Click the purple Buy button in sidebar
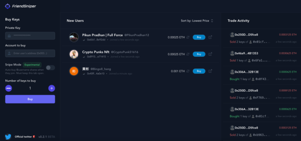Screen dimensions: 301x141 click(x=30, y=99)
